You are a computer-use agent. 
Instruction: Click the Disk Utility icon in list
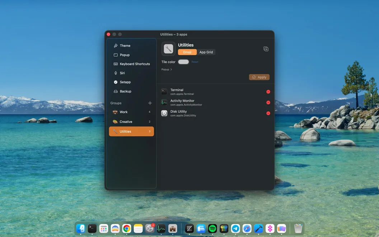pos(164,113)
